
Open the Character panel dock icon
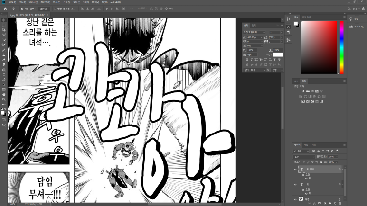tap(288, 27)
